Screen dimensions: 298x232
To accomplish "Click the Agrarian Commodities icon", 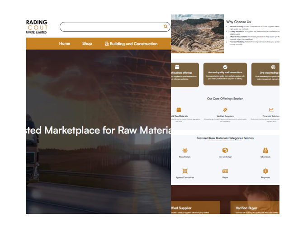I will point(184,171).
